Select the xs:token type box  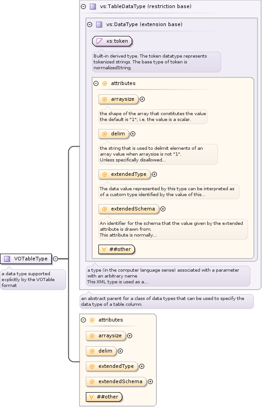coord(112,41)
